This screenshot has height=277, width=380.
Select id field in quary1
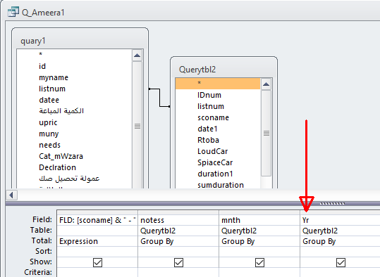click(x=75, y=66)
